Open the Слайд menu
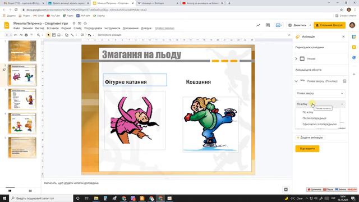359x202 pixels. 77,29
